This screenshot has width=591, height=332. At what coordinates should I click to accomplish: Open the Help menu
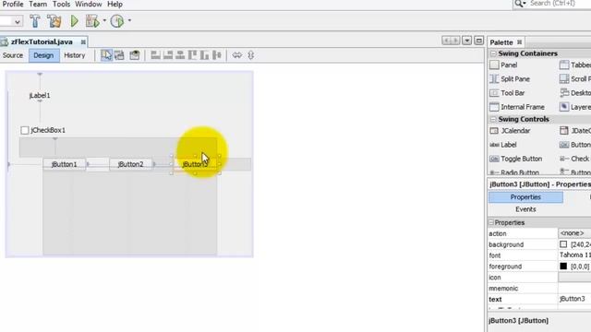(x=115, y=4)
